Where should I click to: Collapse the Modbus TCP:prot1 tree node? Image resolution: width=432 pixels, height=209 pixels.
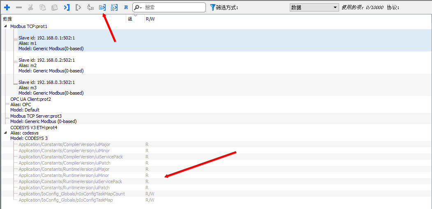click(x=5, y=26)
